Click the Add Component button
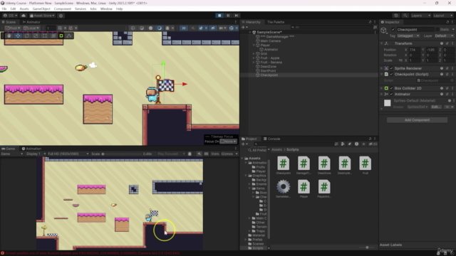 tap(417, 120)
